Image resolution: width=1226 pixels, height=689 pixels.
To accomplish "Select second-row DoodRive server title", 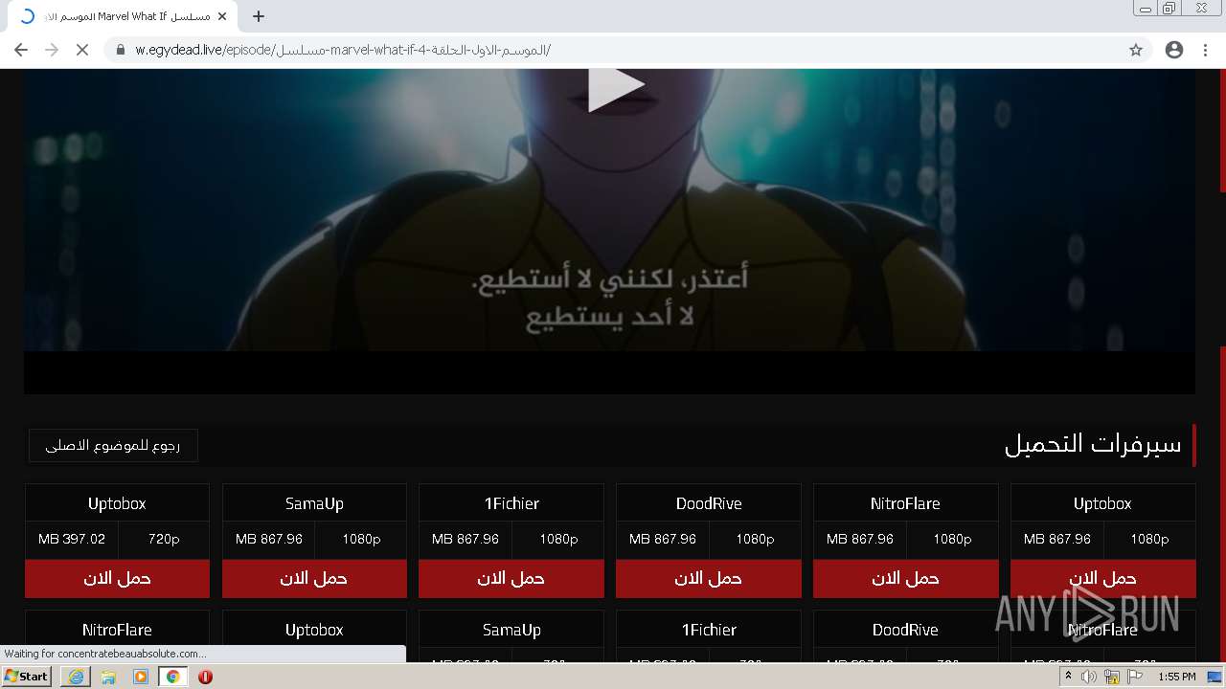I will (905, 630).
